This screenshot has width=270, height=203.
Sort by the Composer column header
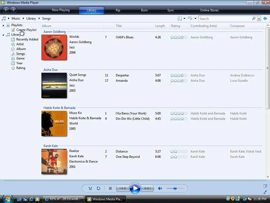246,26
